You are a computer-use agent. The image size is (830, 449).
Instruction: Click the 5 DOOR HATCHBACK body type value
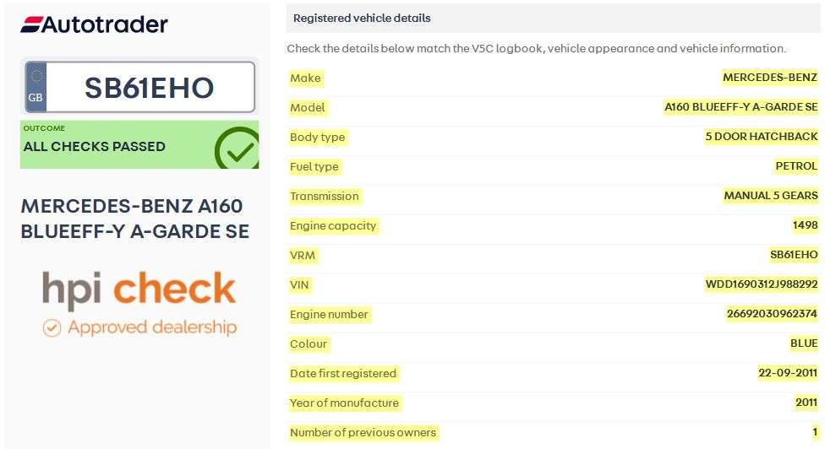click(762, 137)
